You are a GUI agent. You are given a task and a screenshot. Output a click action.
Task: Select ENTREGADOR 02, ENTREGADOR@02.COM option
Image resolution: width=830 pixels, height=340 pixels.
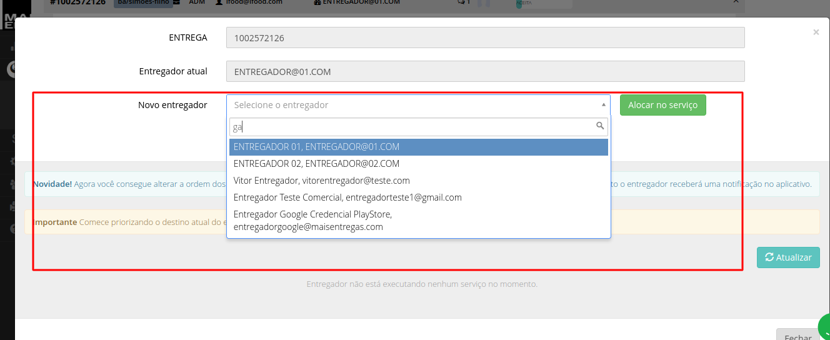click(418, 164)
